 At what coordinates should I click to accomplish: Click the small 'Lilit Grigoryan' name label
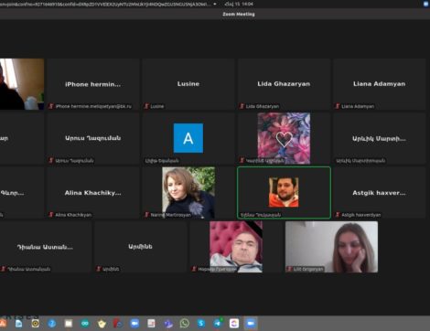coord(308,269)
